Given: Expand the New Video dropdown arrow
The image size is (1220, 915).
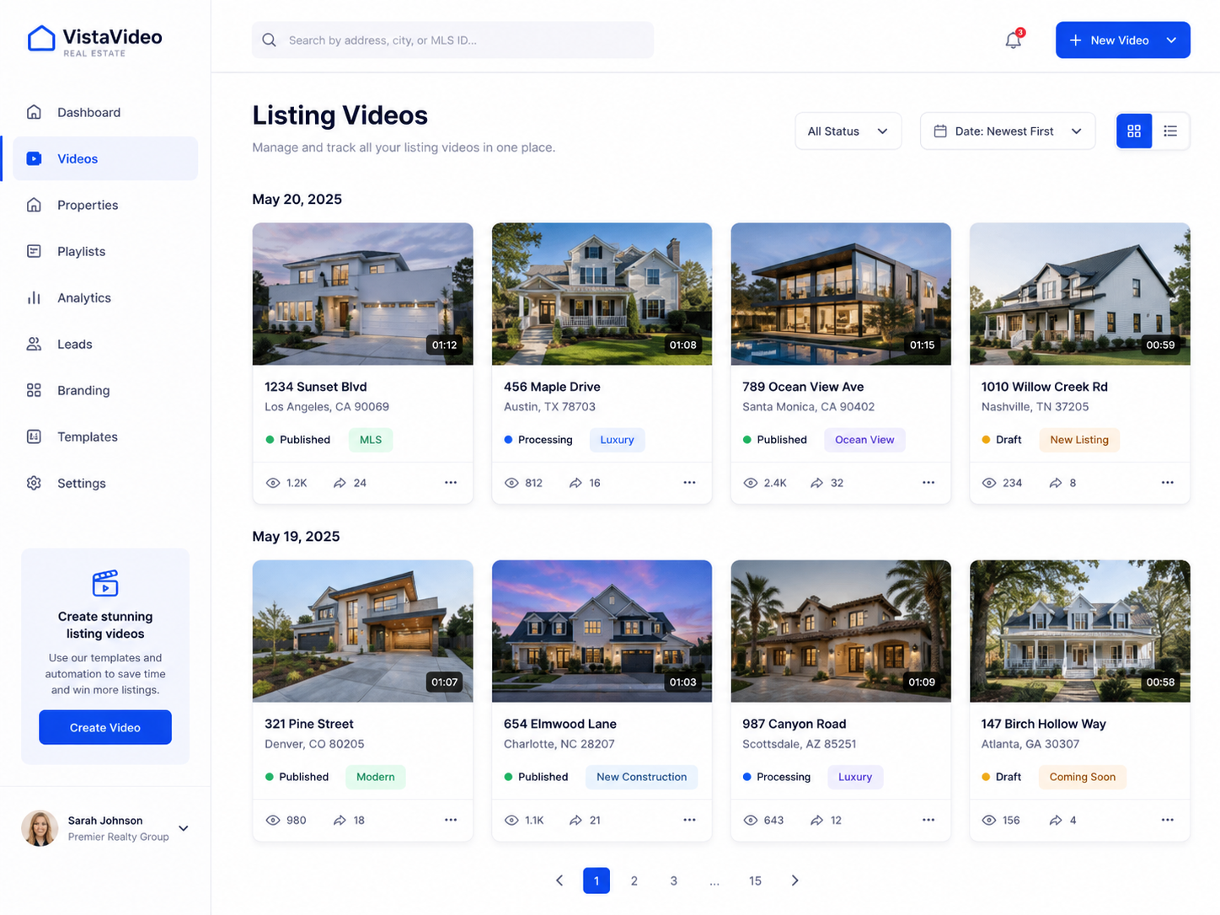Looking at the screenshot, I should pyautogui.click(x=1171, y=40).
